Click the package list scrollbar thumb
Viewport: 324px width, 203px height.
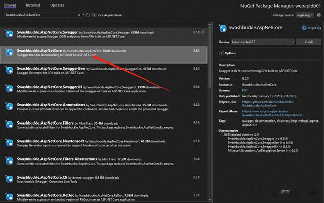pyautogui.click(x=209, y=58)
